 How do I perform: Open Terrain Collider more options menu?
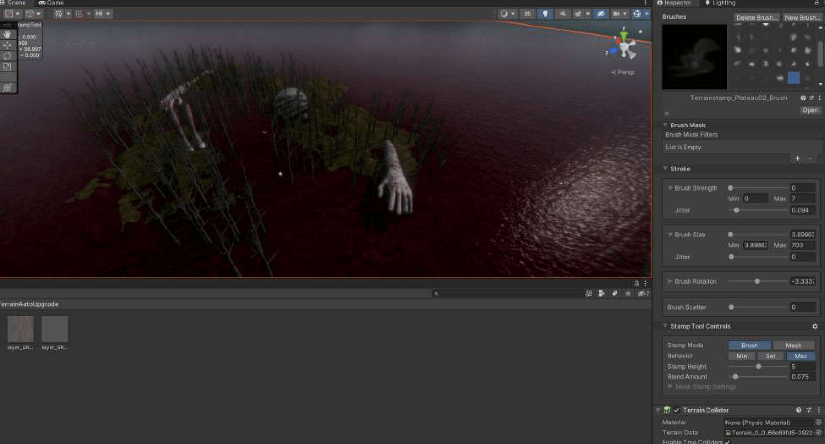tap(819, 410)
